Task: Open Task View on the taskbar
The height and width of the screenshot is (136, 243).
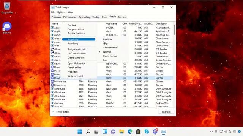Action: [x=96, y=132]
